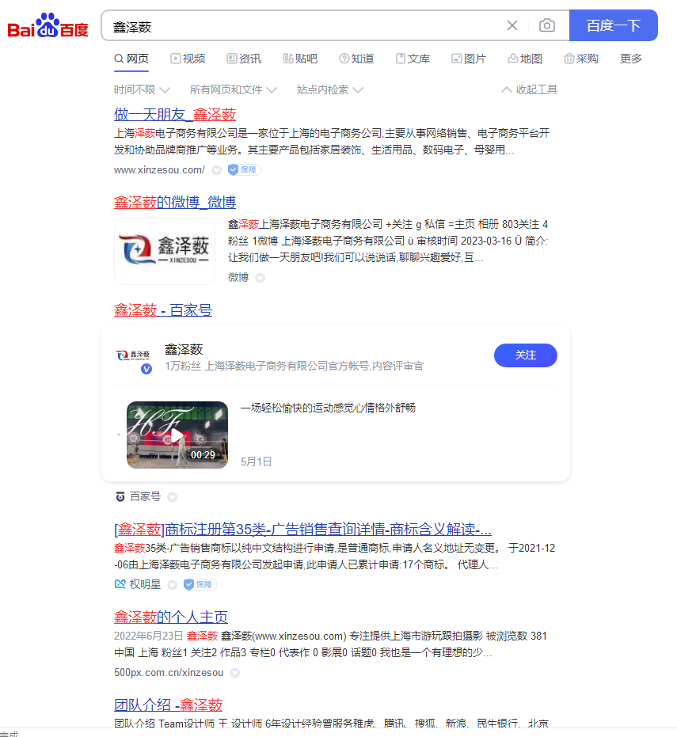Switch to the 文库 tab
Viewport: 677px width, 737px height.
413,59
